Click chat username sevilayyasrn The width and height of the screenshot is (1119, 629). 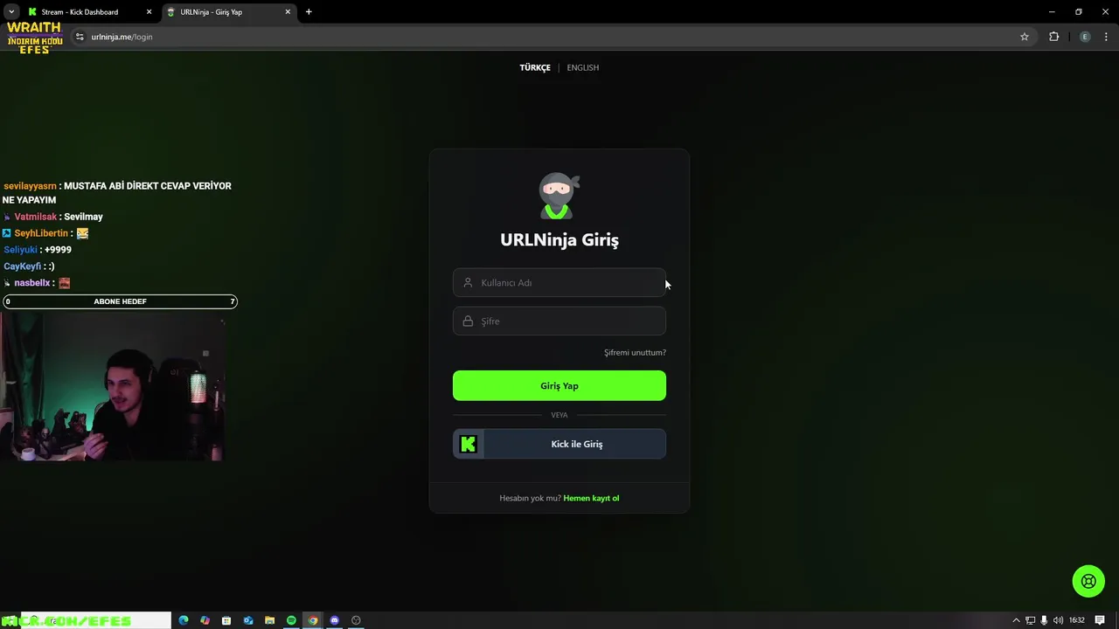(x=31, y=186)
